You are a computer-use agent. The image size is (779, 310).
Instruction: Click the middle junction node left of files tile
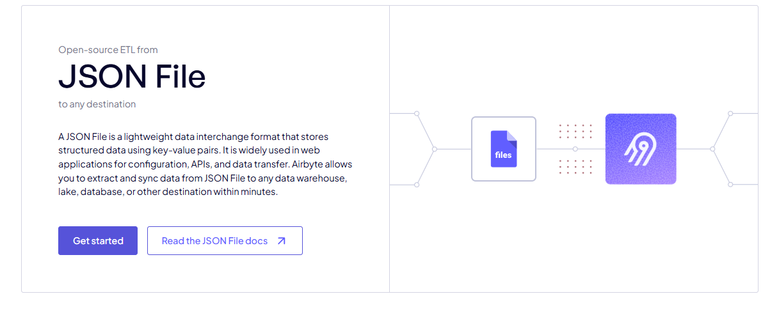pos(434,149)
